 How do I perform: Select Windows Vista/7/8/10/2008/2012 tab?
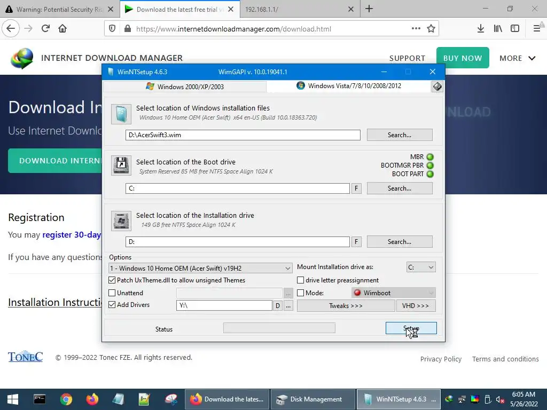pyautogui.click(x=349, y=86)
